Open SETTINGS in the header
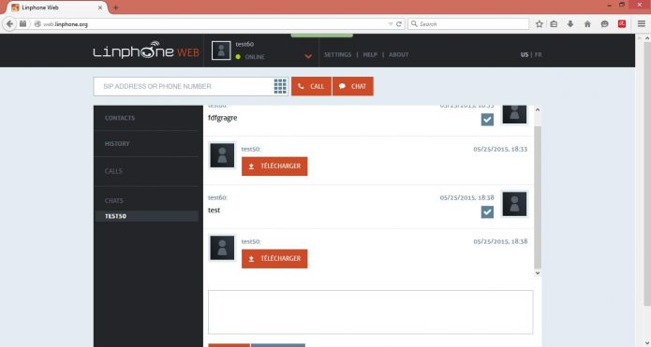Image resolution: width=651 pixels, height=347 pixels. (337, 55)
